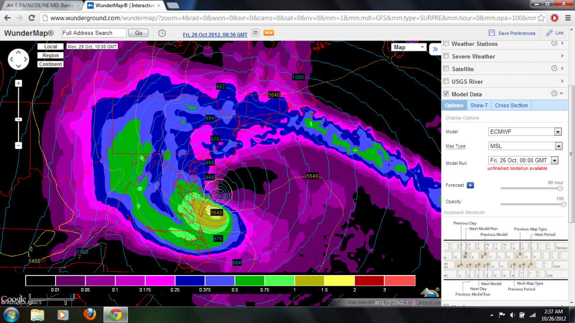Screen dimensions: 575x323
Task: Click the unfinished modelrun available notice
Action: 517,168
